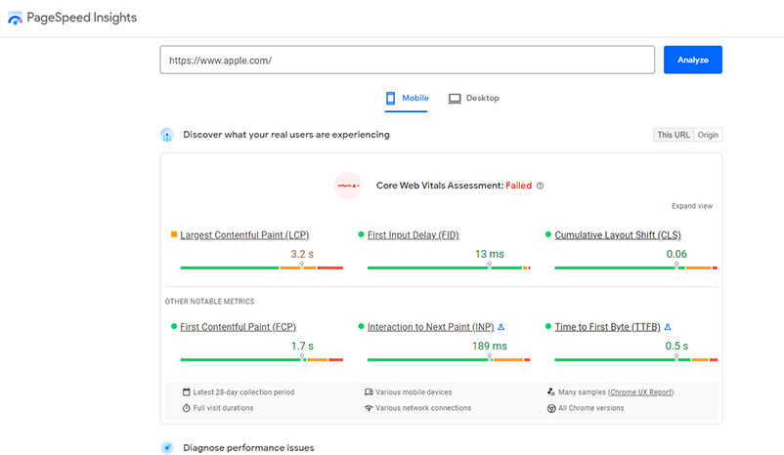Click the 189 ms INP value

[490, 346]
